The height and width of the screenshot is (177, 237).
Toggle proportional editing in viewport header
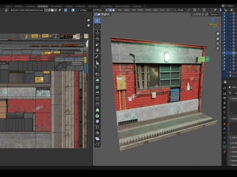pyautogui.click(x=204, y=10)
